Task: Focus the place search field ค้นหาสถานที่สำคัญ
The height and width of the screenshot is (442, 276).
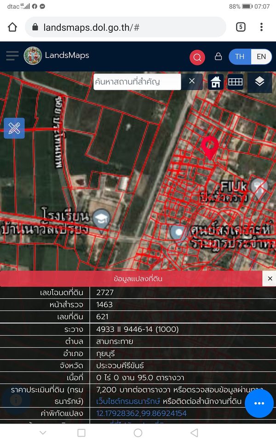Action: [137, 82]
